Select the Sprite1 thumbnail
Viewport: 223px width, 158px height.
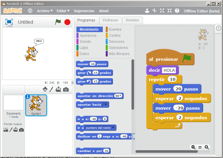click(x=36, y=105)
